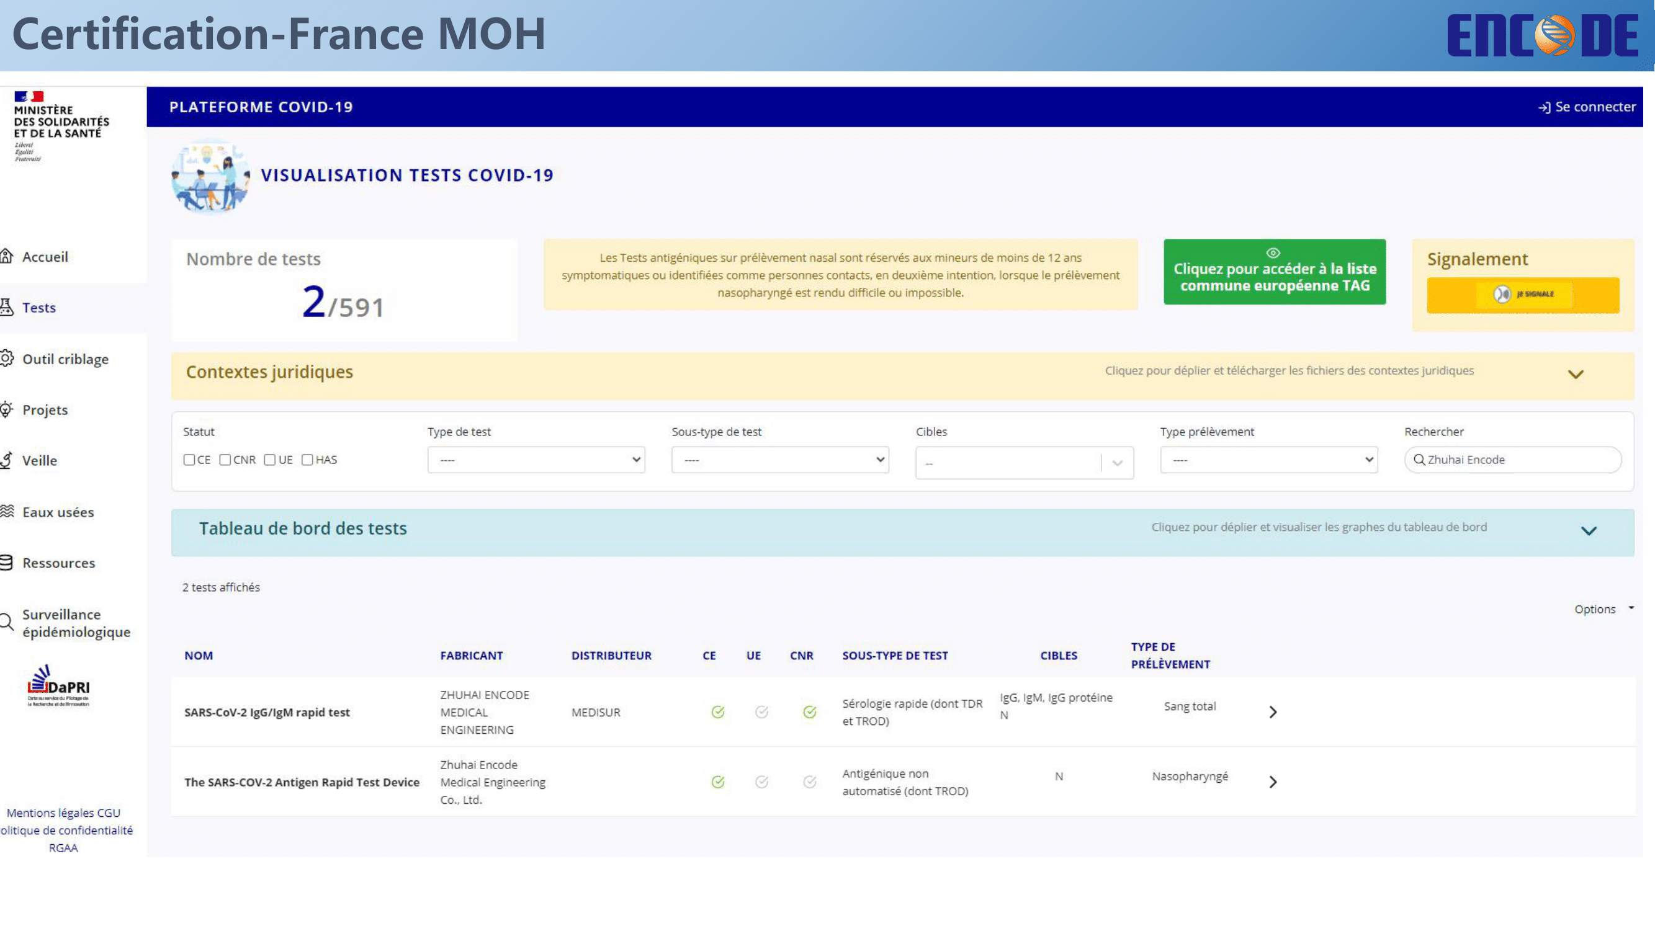The image size is (1655, 931).
Task: Click the Projets lightbulb icon
Action: click(x=6, y=409)
